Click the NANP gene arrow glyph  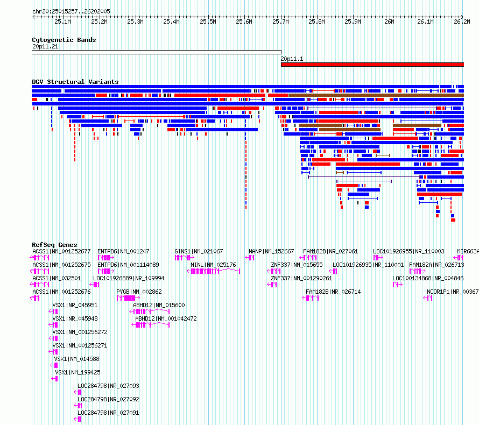click(x=250, y=258)
